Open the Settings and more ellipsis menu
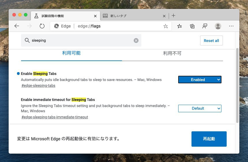The width and height of the screenshot is (248, 162). 231,26
